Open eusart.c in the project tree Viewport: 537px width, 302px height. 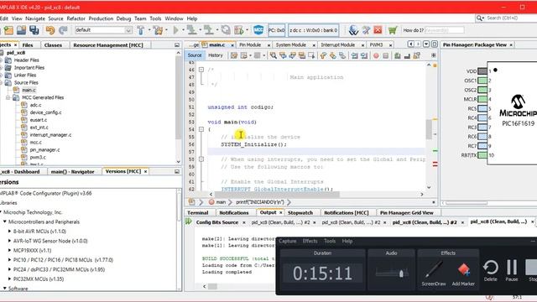point(38,120)
